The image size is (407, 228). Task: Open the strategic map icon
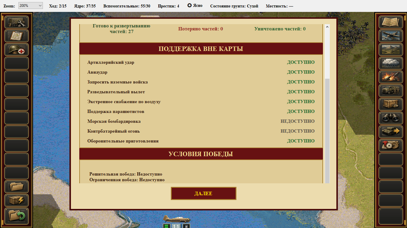point(390,22)
